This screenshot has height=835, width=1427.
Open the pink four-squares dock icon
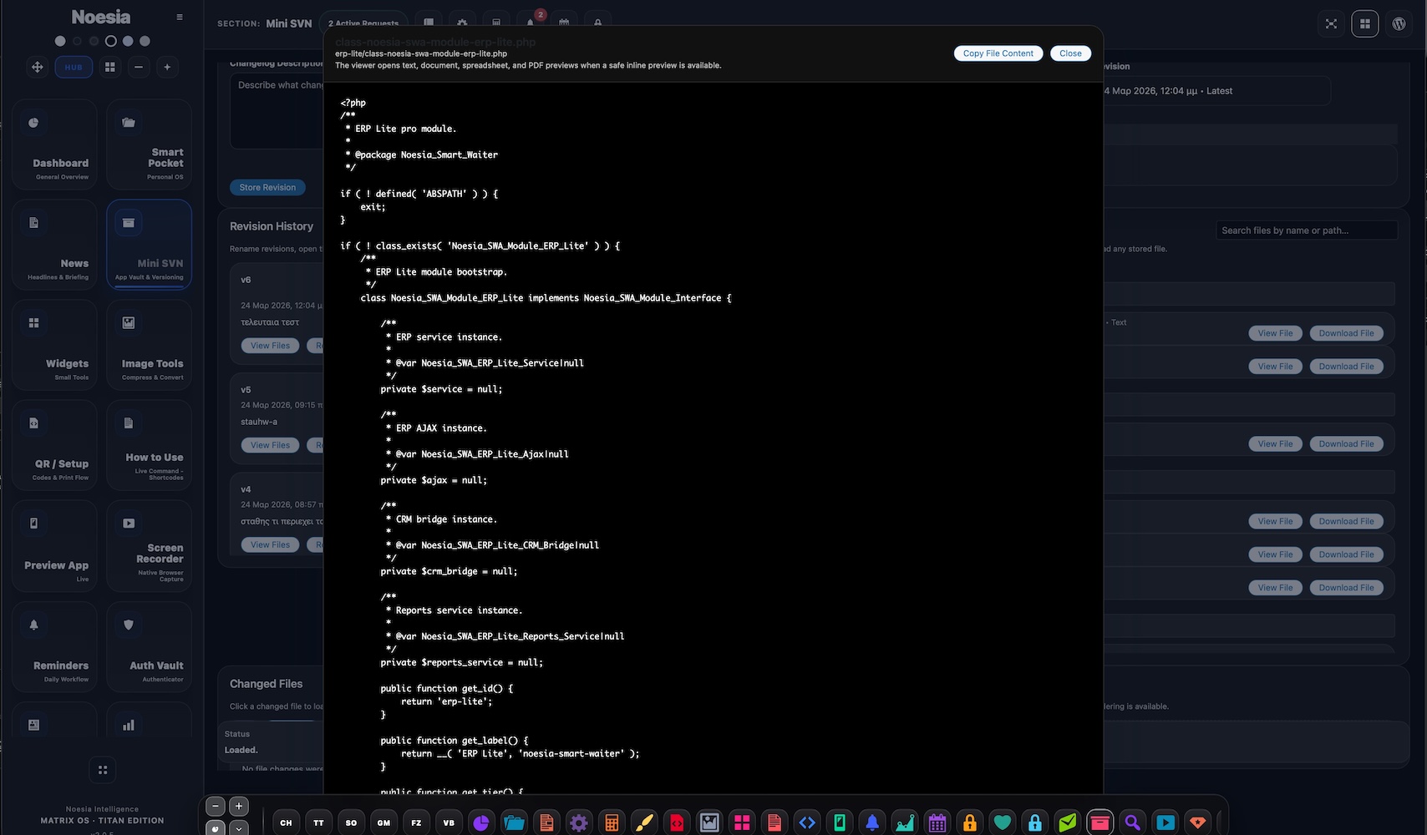point(742,822)
